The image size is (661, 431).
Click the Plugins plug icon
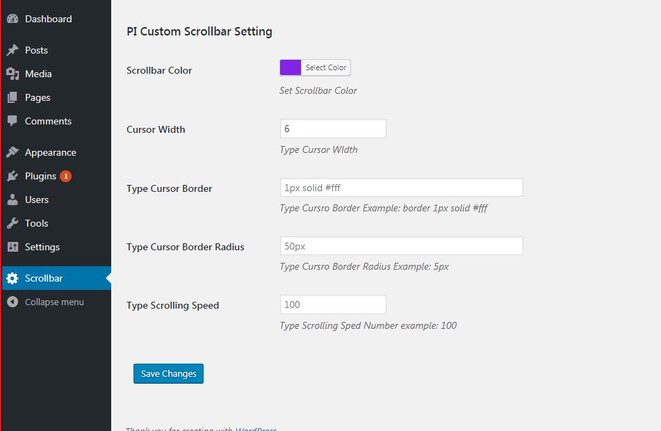point(13,176)
